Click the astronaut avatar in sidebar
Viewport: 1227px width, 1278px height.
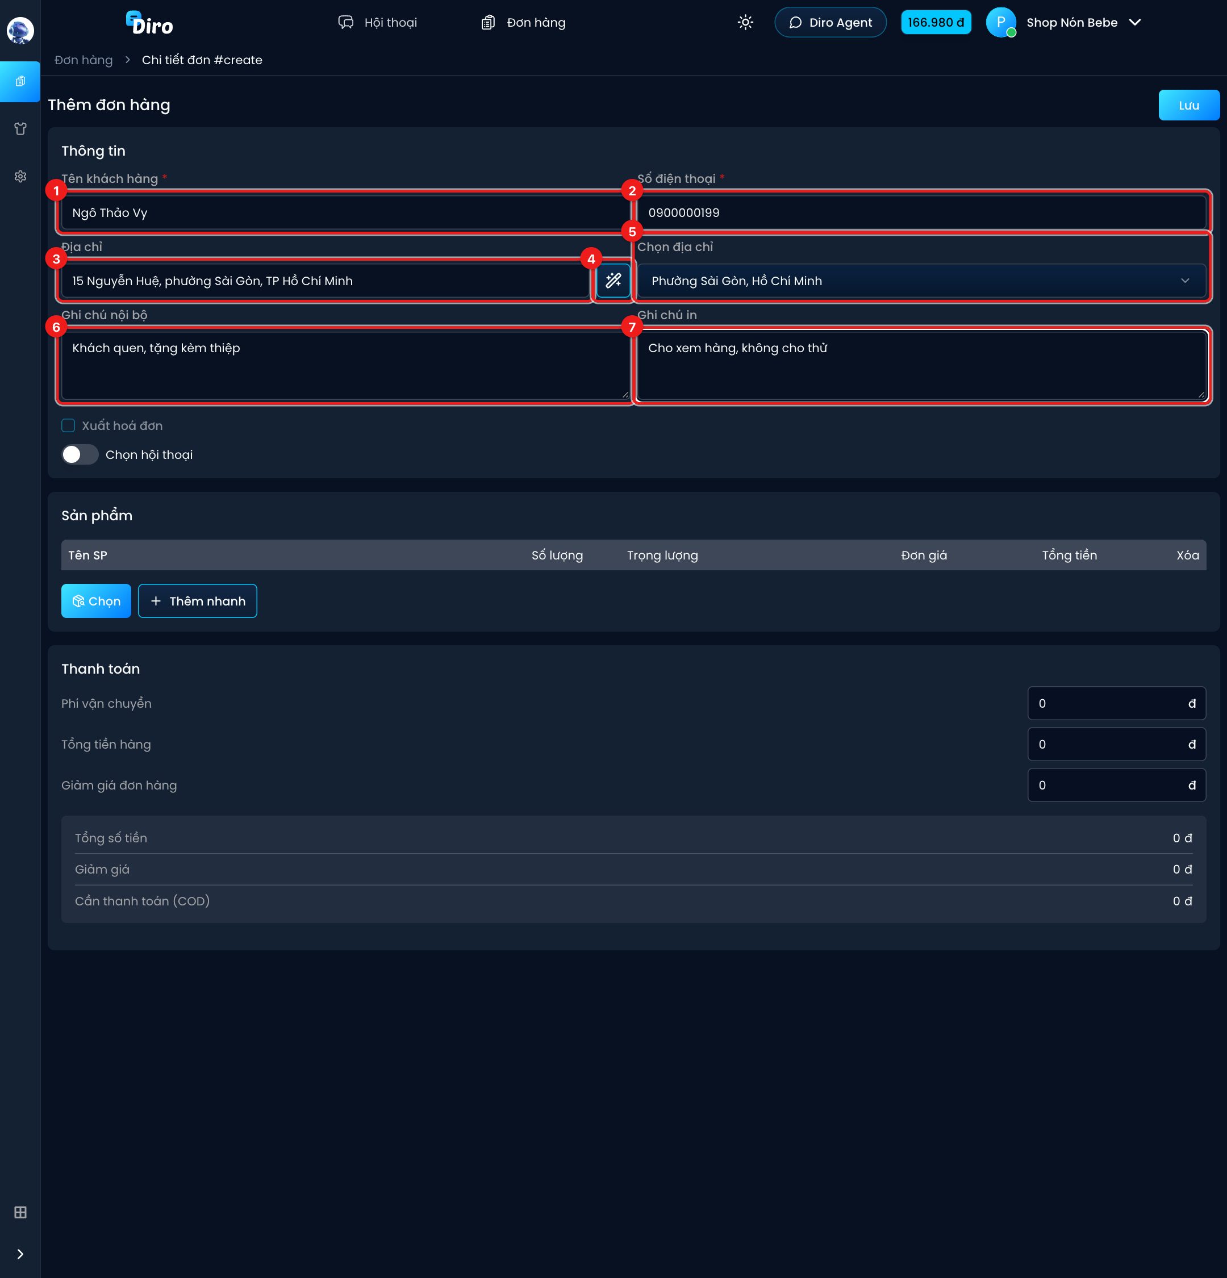(20, 31)
